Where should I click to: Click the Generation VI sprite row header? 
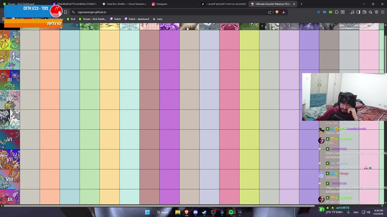tap(10, 140)
